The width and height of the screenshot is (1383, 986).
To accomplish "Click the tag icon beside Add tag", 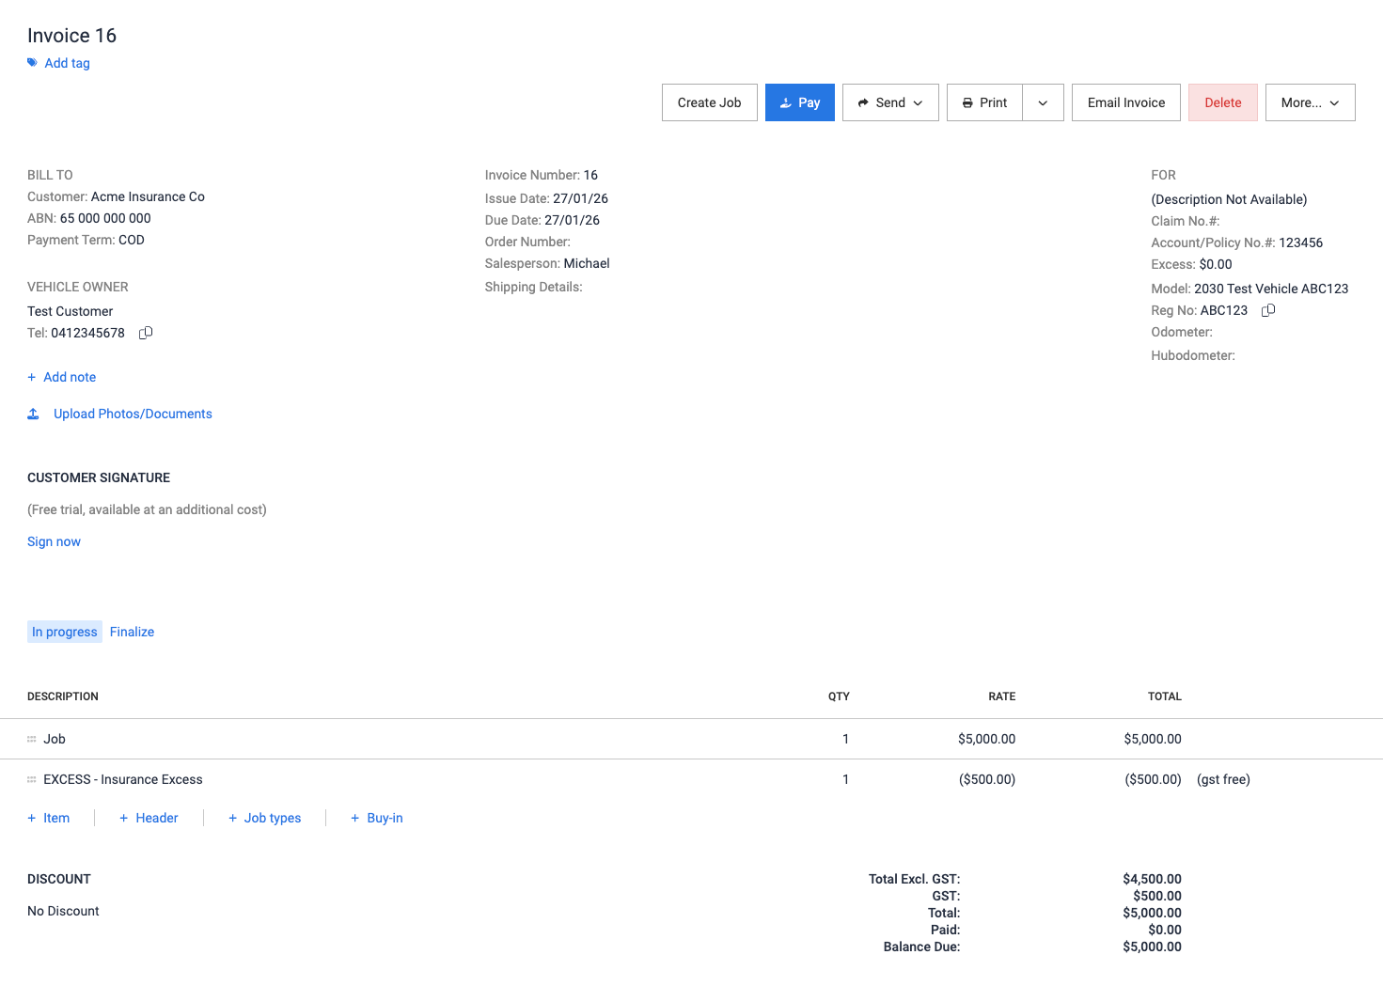I will point(32,63).
